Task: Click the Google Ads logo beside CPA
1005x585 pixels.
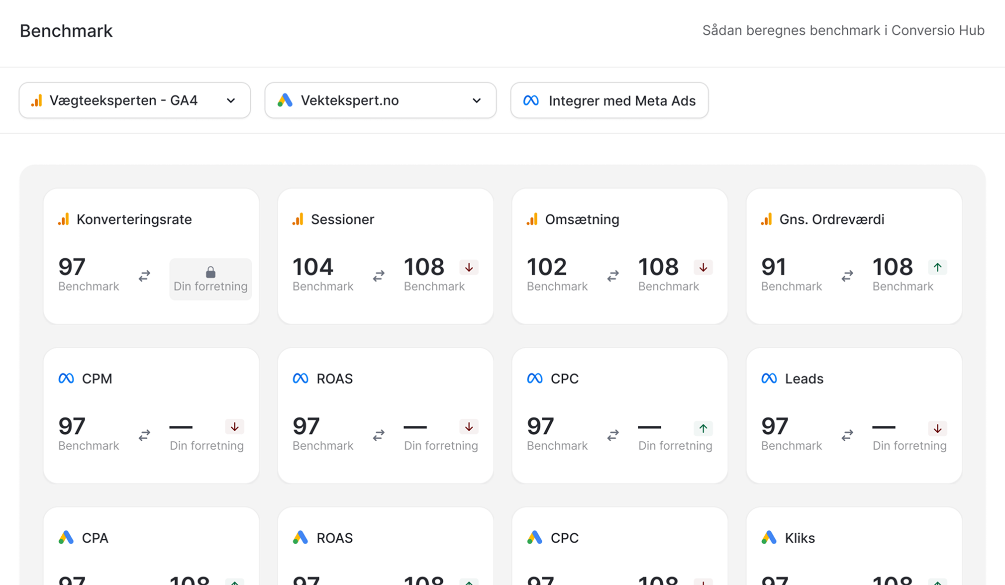Action: [66, 538]
